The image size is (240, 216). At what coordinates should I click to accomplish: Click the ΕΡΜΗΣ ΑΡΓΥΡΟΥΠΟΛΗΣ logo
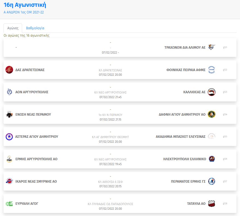coord(9,159)
